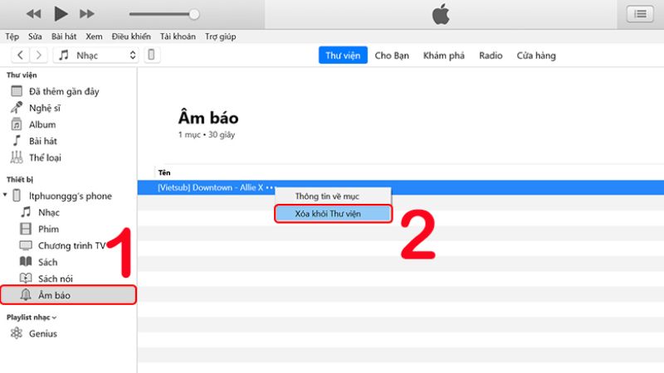Viewport: 664px width, 373px height.
Task: Choose Xóa khỏi Thư viện in context menu
Action: (x=333, y=214)
